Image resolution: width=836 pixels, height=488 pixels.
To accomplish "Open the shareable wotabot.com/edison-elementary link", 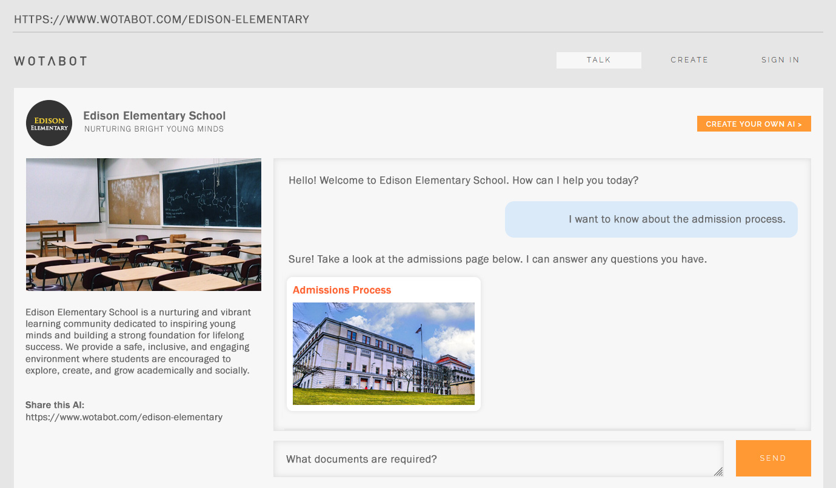I will point(124,417).
